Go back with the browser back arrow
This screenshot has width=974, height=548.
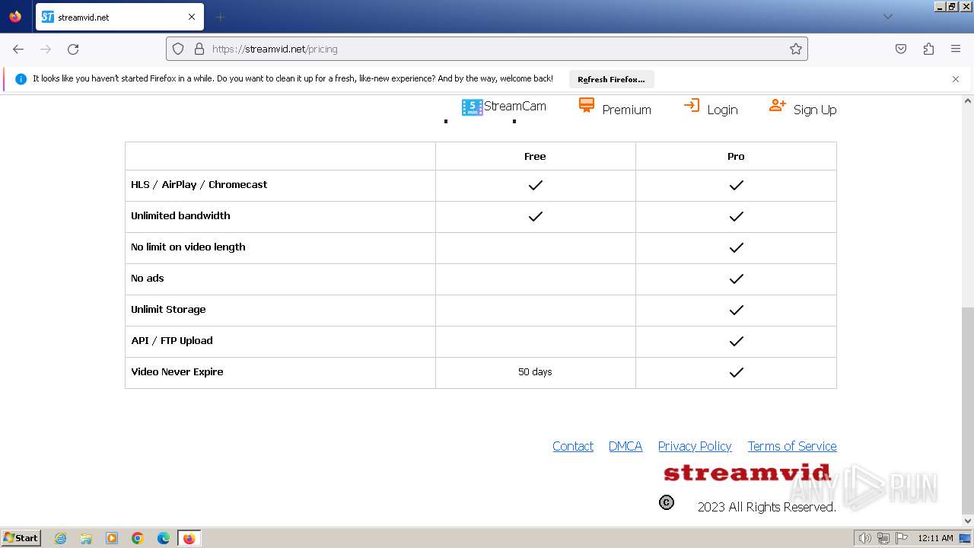pos(18,49)
